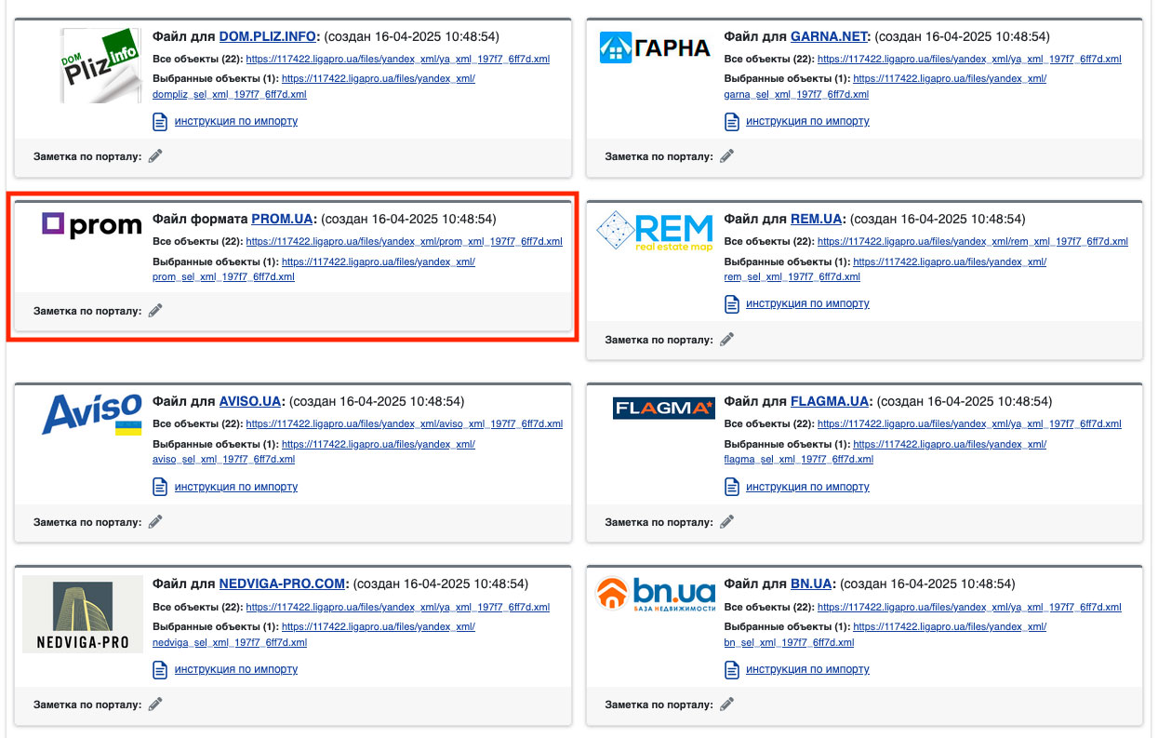Click document icon in AVISO.UA card

[x=160, y=487]
